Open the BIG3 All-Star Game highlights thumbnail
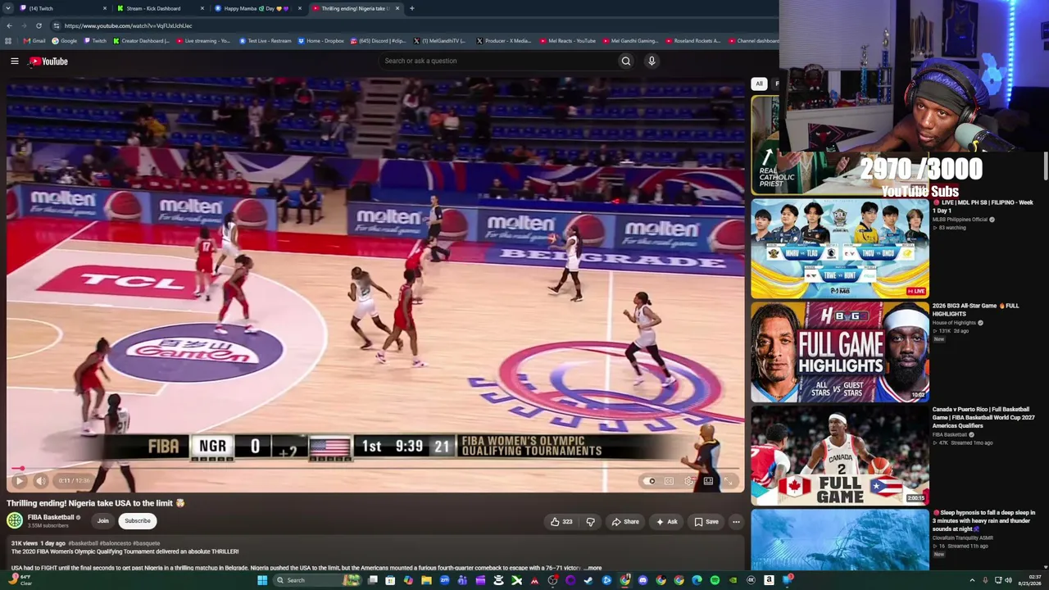Screen dimensions: 1049x590 click(x=840, y=352)
